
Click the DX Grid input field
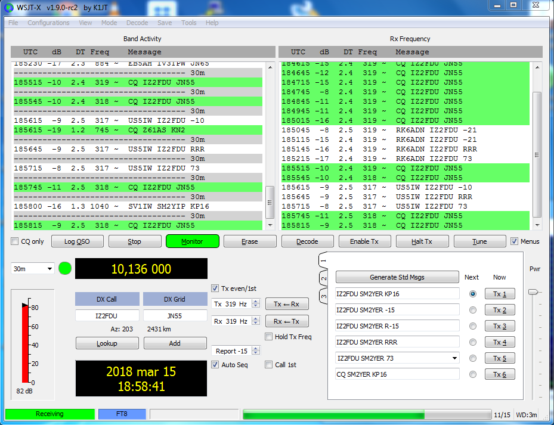(x=175, y=315)
